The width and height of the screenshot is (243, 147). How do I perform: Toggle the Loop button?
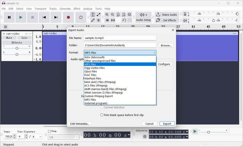[x=81, y=17]
